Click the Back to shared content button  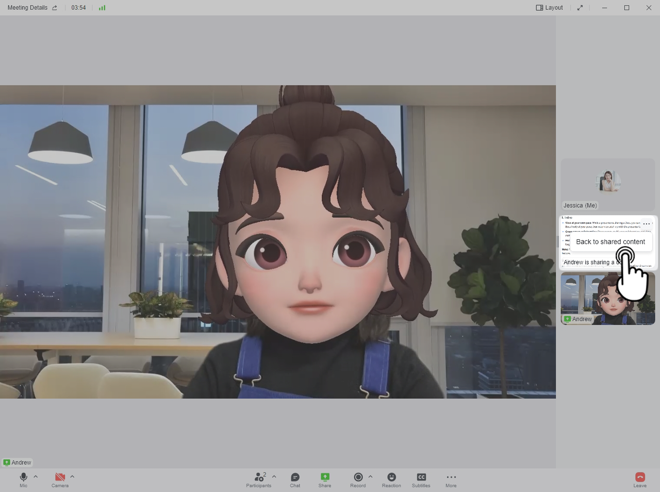[610, 241]
